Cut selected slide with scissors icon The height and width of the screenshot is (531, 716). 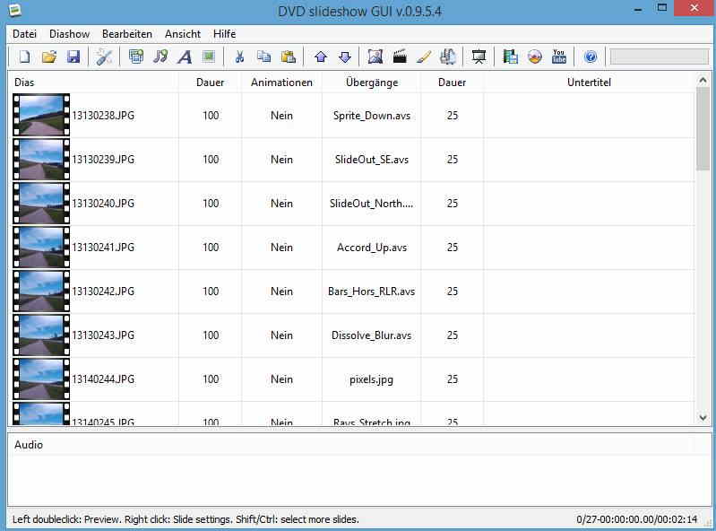tap(239, 57)
